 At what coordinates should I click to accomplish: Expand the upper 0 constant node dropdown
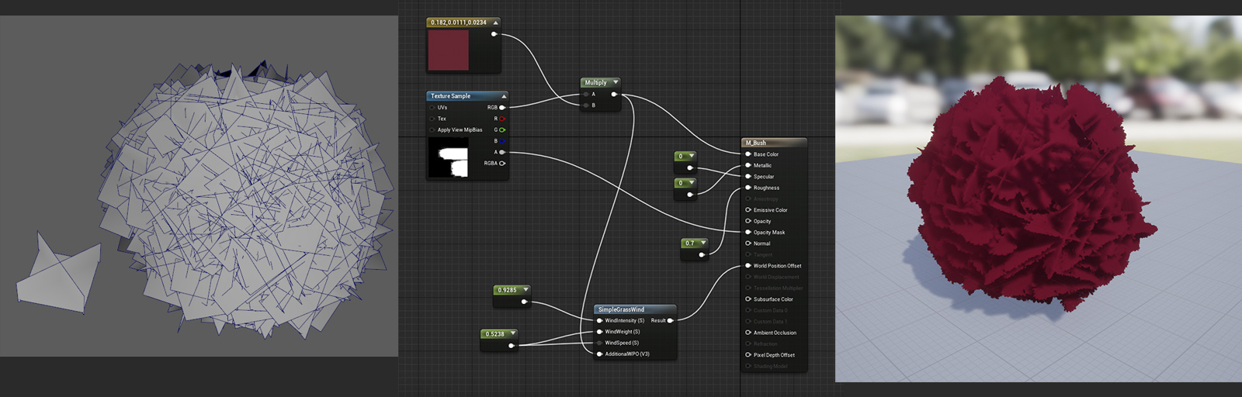pyautogui.click(x=691, y=156)
